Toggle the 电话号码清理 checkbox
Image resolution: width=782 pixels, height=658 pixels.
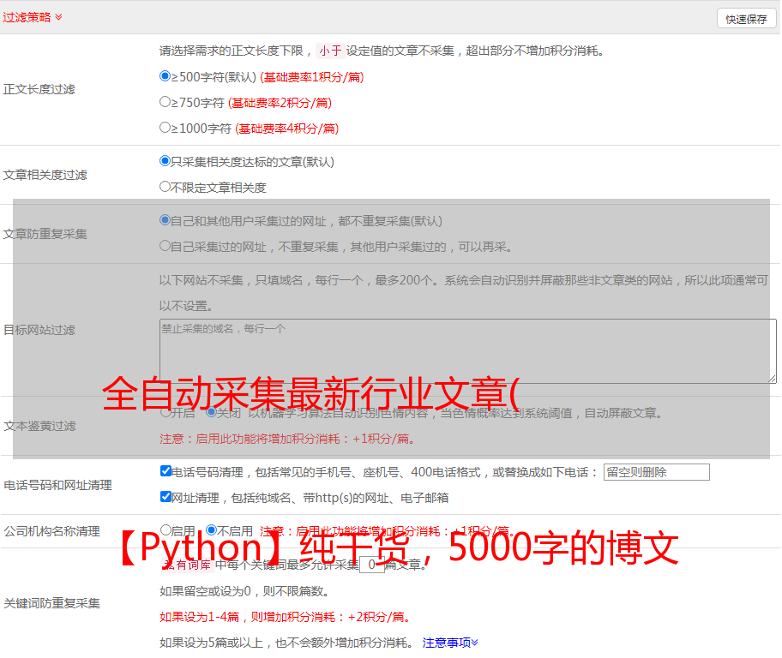(165, 471)
